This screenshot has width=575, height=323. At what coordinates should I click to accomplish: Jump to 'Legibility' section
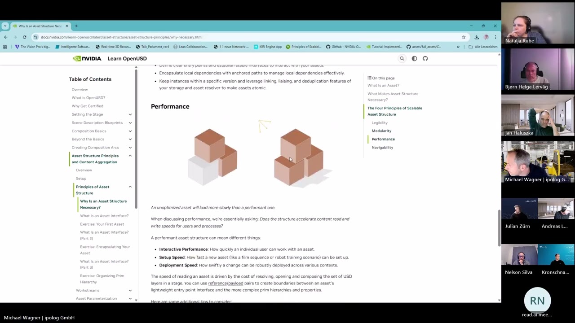[x=380, y=122]
